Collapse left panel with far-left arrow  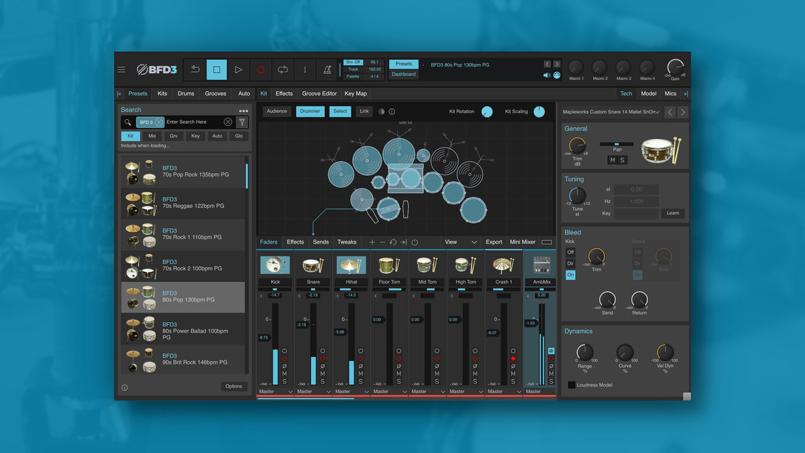(119, 94)
